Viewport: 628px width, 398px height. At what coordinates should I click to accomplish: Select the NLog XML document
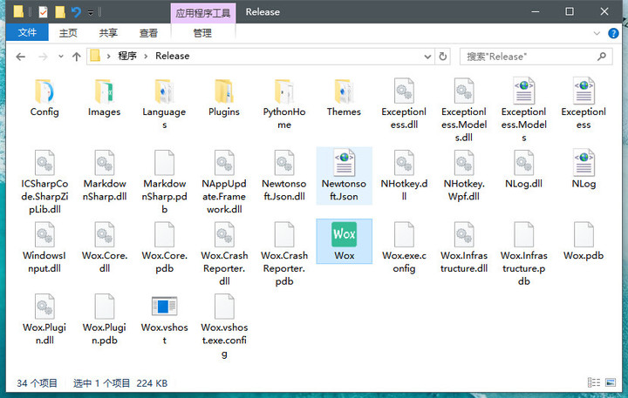[x=584, y=170]
